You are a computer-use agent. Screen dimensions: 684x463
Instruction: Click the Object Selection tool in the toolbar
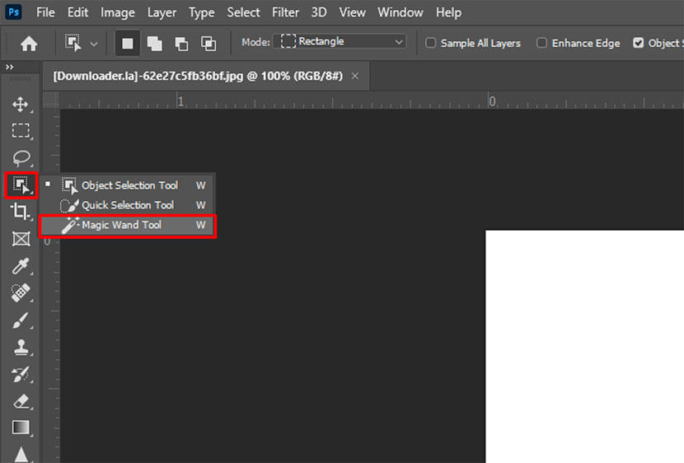21,185
